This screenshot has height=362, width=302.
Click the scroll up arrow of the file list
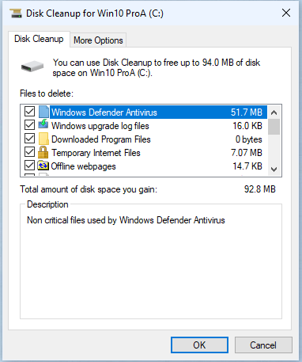tap(274, 112)
